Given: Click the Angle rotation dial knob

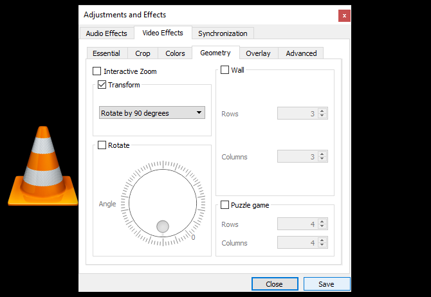Looking at the screenshot, I should tap(163, 226).
